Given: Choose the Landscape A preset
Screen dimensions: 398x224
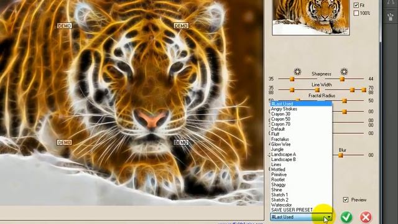Looking at the screenshot, I should pos(301,154).
